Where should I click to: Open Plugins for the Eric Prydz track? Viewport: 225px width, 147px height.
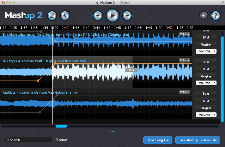tap(206, 76)
